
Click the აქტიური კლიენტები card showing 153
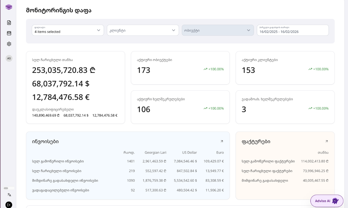pos(285,68)
